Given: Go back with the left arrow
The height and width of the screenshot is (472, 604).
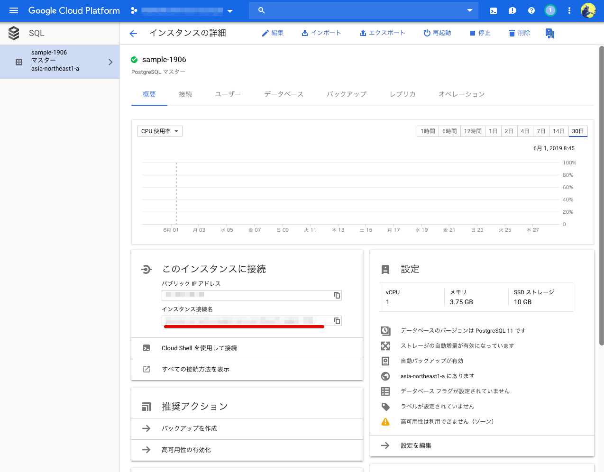Looking at the screenshot, I should coord(133,33).
